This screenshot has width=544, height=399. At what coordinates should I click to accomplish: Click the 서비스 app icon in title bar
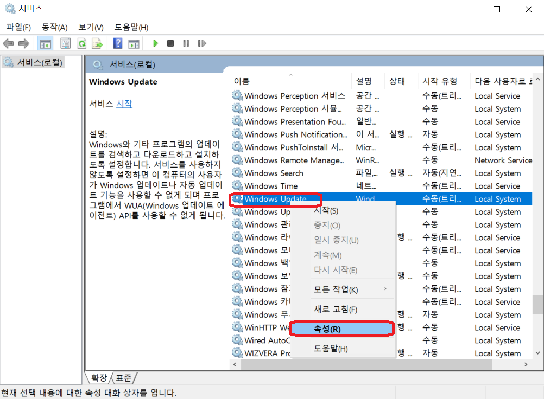pos(10,9)
